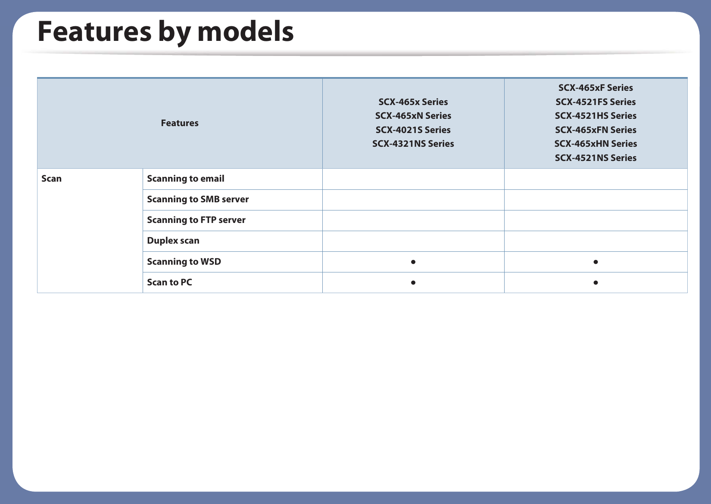Select the "Features" column header
Viewport: 711px width, 504px height.
pyautogui.click(x=180, y=123)
